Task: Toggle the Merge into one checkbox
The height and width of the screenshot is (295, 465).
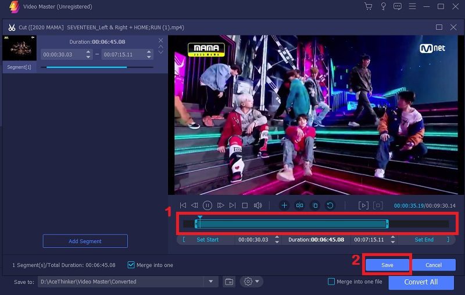Action: point(131,265)
